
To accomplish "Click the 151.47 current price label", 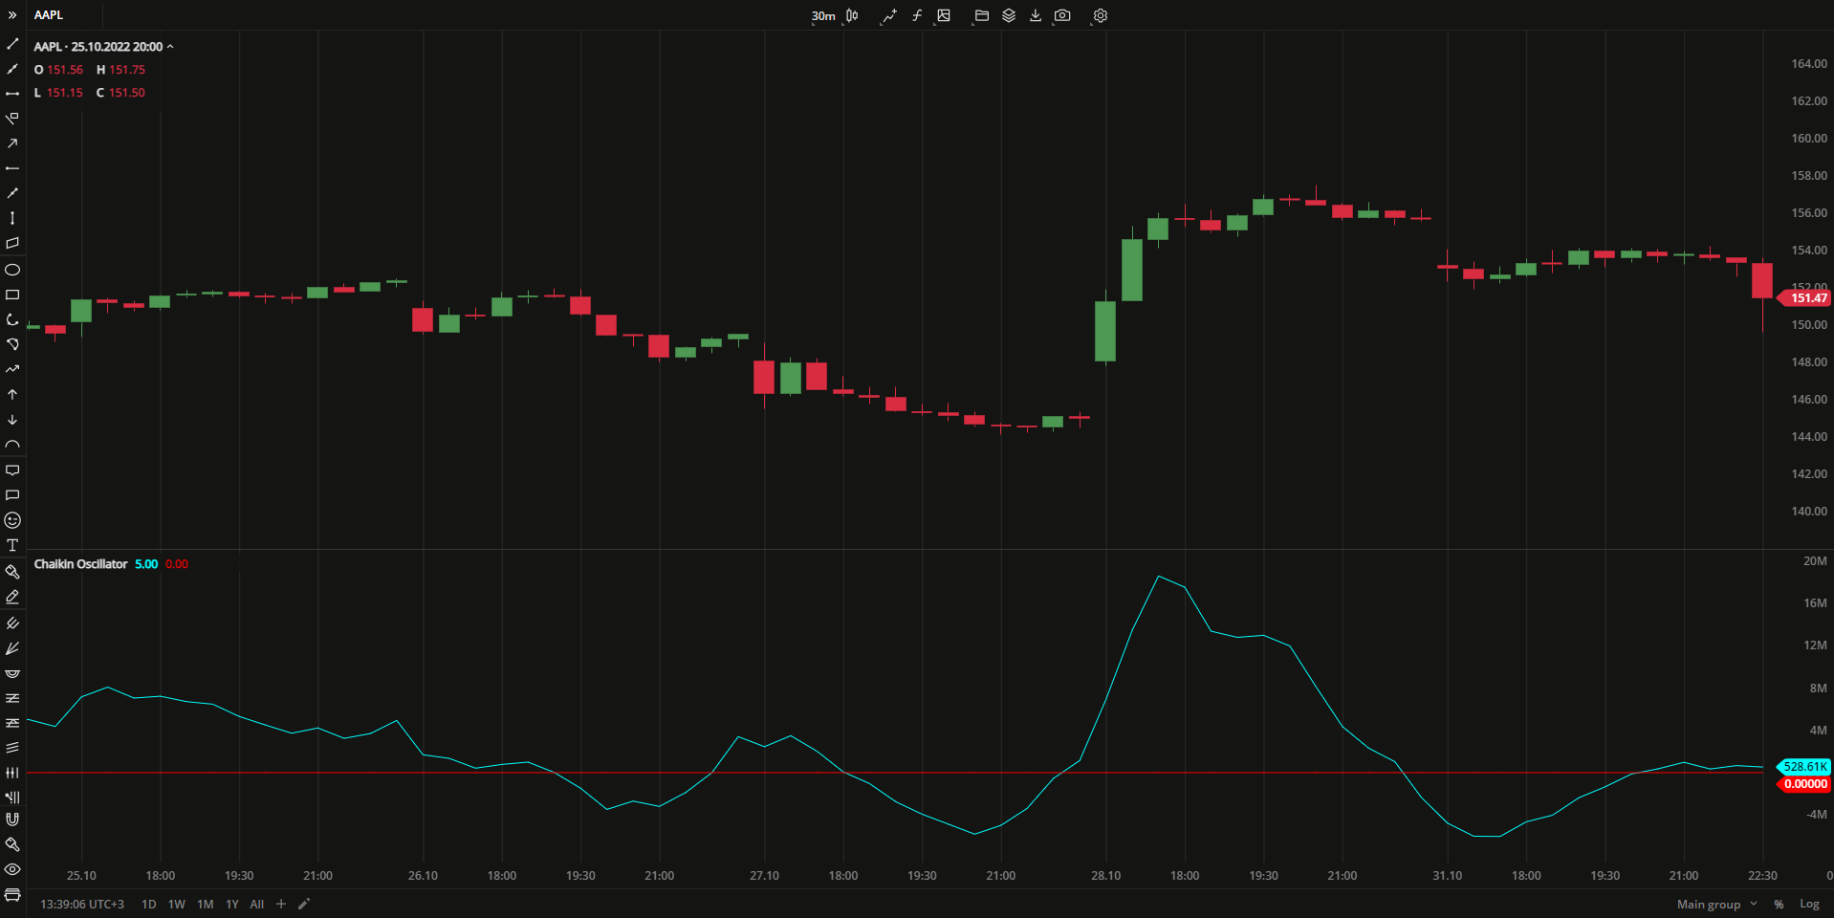I will (1804, 298).
